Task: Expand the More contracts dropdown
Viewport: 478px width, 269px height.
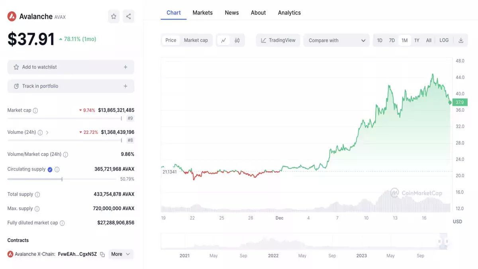Action: pyautogui.click(x=120, y=254)
